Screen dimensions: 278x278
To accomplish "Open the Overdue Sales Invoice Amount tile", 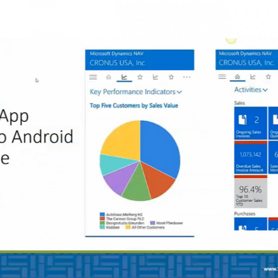I will [251, 158].
